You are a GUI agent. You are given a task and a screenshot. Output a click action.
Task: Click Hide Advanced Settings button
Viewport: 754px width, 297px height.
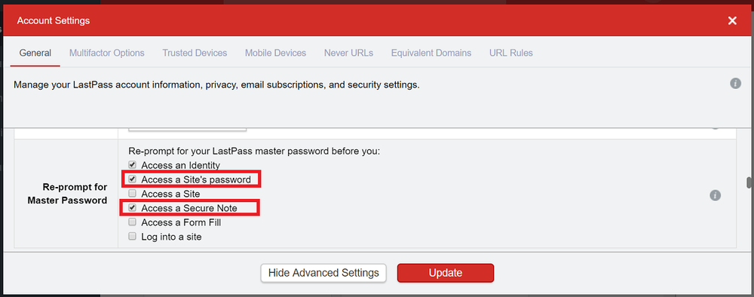pyautogui.click(x=323, y=273)
